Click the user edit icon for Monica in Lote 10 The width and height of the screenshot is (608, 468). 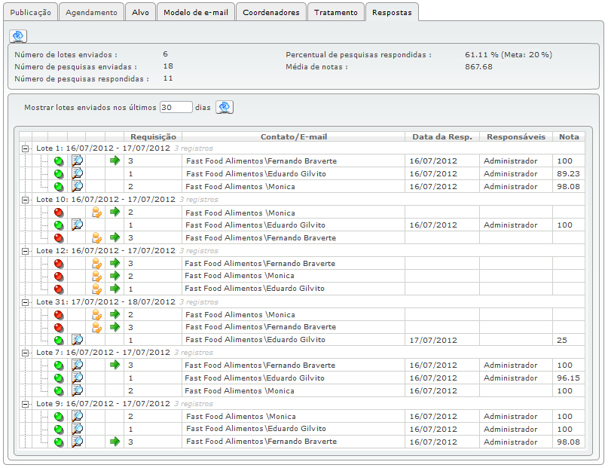pos(96,213)
